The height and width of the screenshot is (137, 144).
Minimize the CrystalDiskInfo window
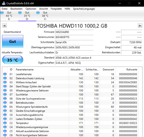click(120, 3)
